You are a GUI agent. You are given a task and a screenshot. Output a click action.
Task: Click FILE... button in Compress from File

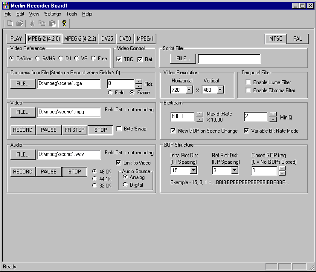point(23,84)
